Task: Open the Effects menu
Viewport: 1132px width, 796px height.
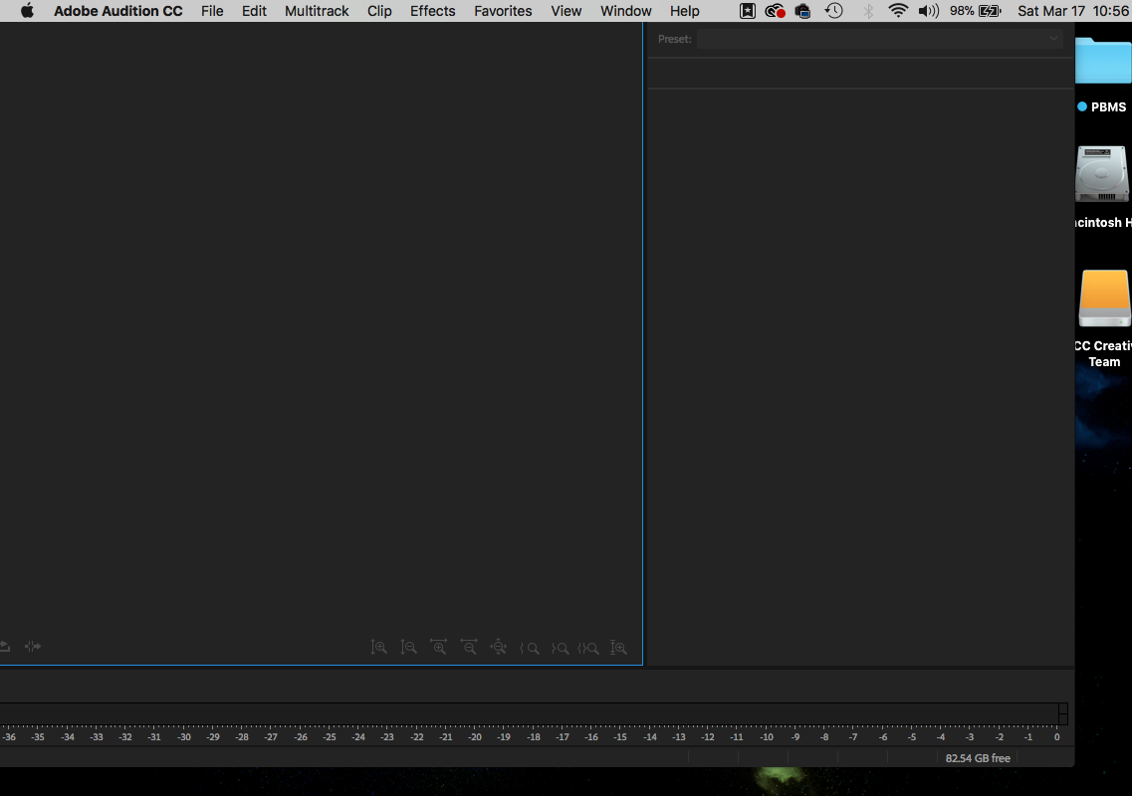Action: (433, 11)
